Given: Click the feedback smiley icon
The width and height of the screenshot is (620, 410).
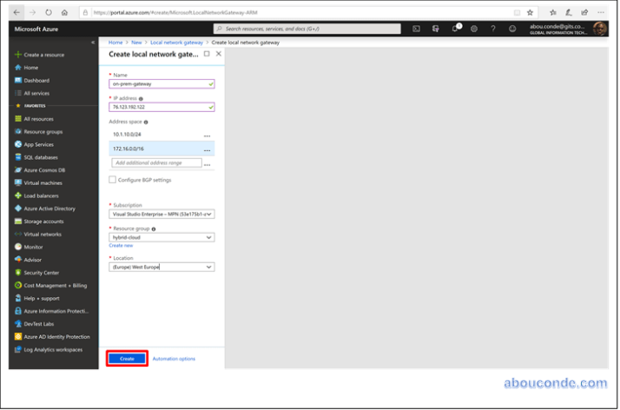Looking at the screenshot, I should (512, 29).
